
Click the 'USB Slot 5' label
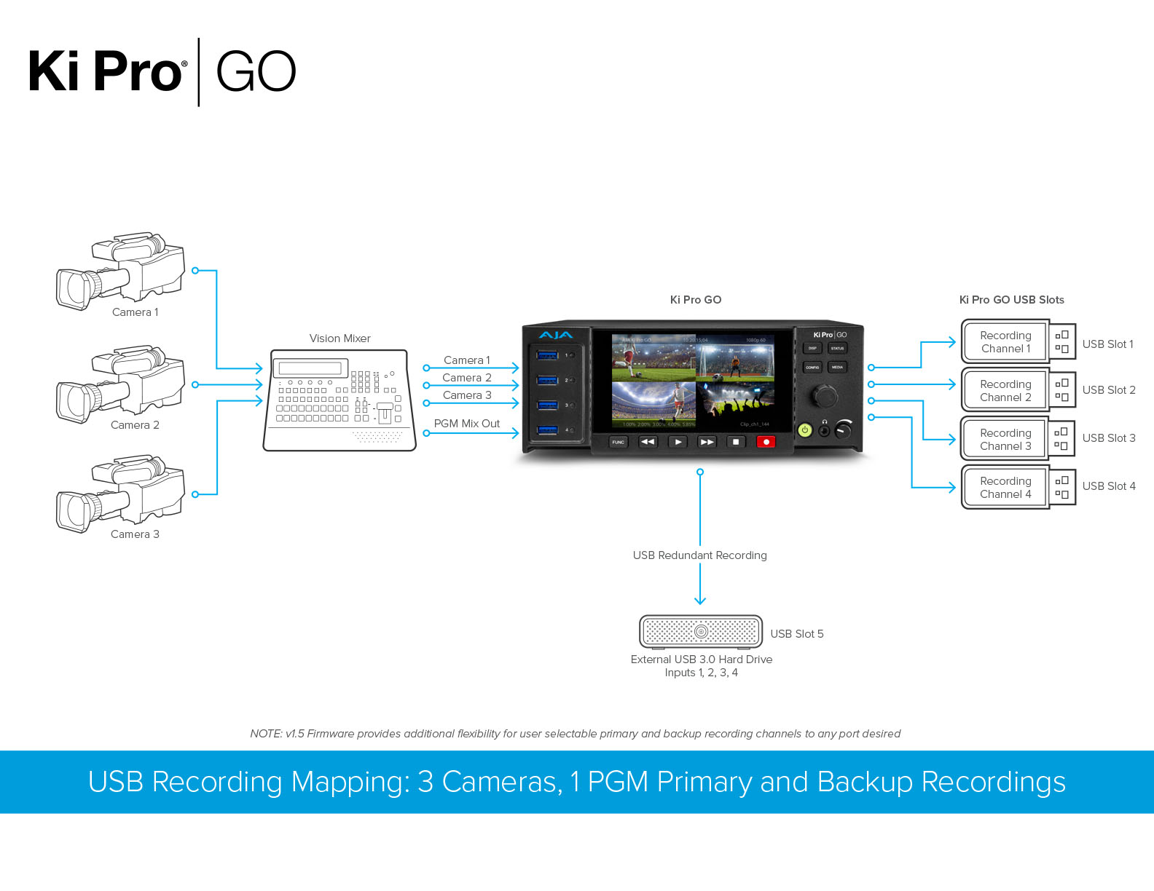tap(797, 634)
